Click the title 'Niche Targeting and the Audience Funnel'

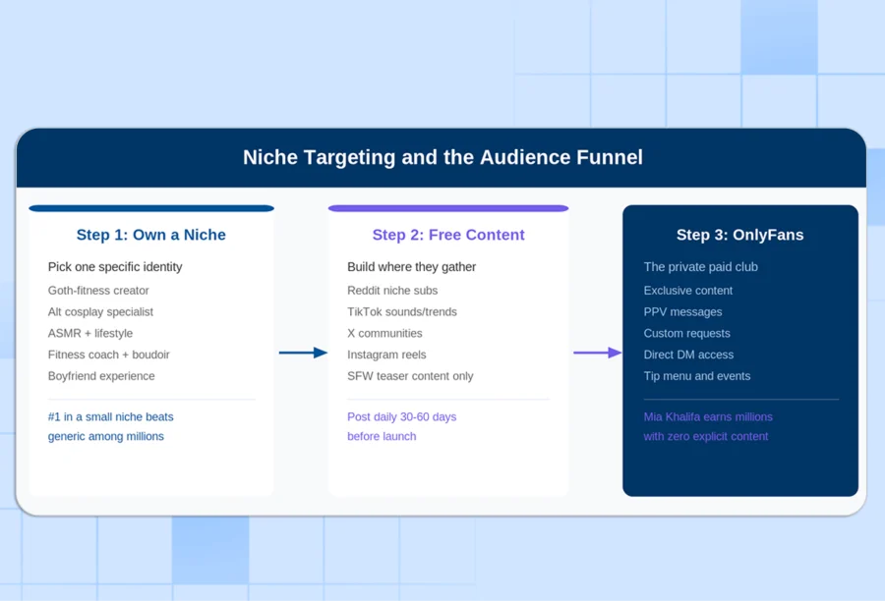pos(442,157)
